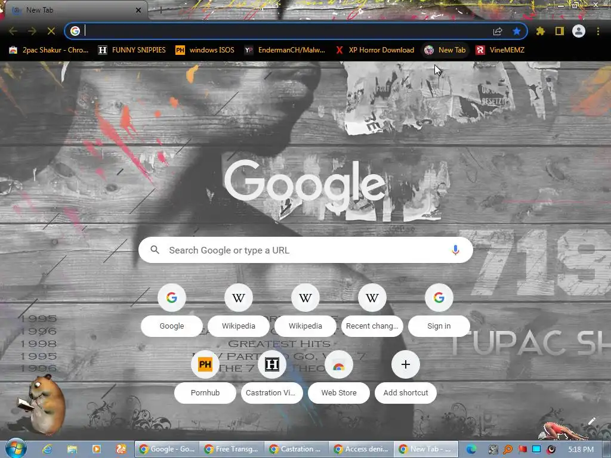Click the 5:18 PM clock
Screen dimensions: 611x458
tap(581, 450)
